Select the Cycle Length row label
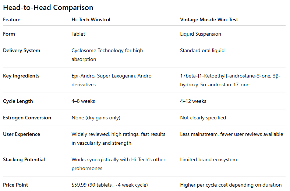The height and width of the screenshot is (191, 290). click(18, 101)
